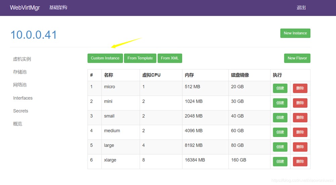This screenshot has height=185, width=336.
Task: Navigate to Interfaces in sidebar
Action: [23, 98]
